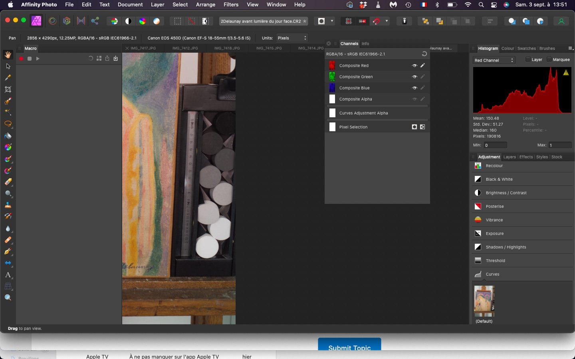The image size is (575, 359).
Task: Select the Artistic Text tool
Action: [x=8, y=275]
